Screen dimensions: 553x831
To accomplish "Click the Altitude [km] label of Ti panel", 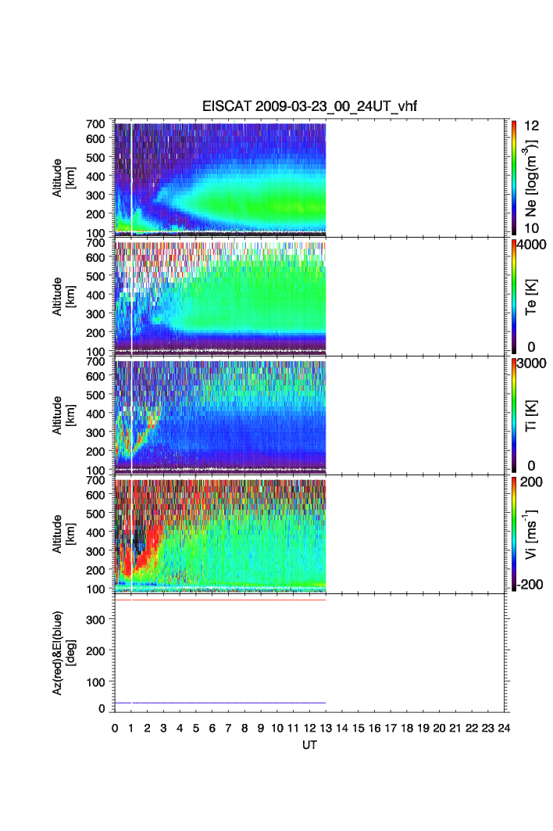I will click(x=63, y=416).
